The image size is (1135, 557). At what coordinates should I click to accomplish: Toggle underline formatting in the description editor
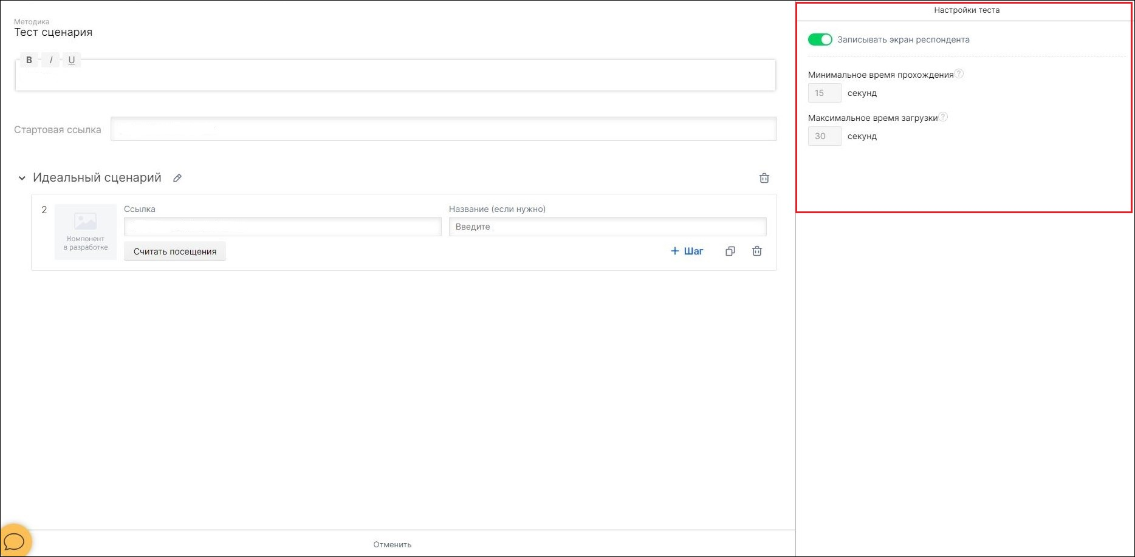[x=72, y=60]
